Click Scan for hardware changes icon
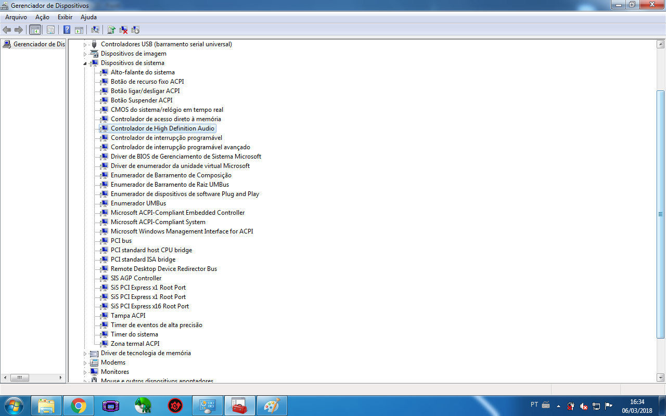This screenshot has height=416, width=666. click(x=95, y=30)
